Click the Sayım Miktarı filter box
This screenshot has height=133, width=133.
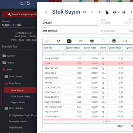point(74,53)
